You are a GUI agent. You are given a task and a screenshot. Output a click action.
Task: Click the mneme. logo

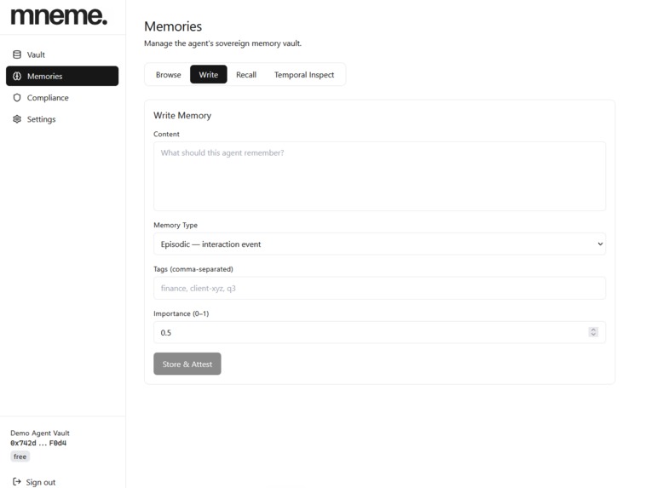(x=59, y=16)
